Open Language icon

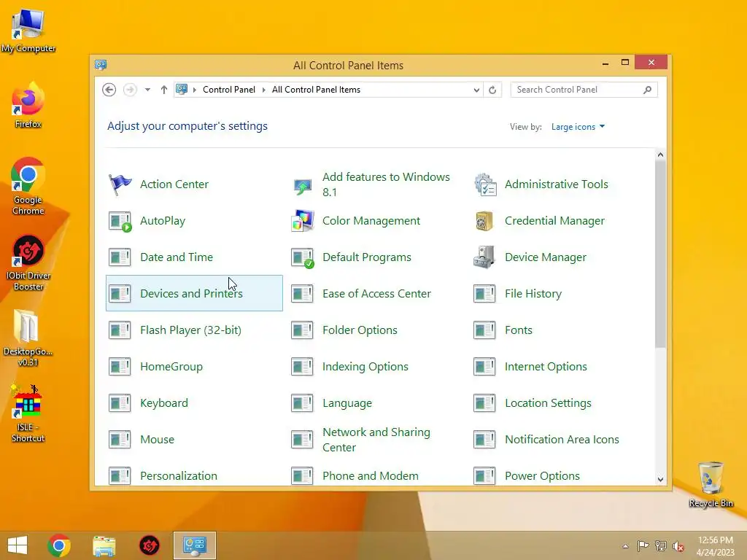(x=303, y=403)
